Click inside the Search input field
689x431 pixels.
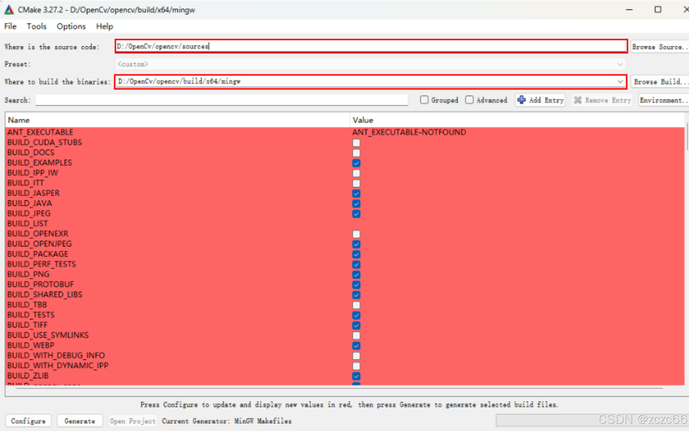tap(221, 100)
